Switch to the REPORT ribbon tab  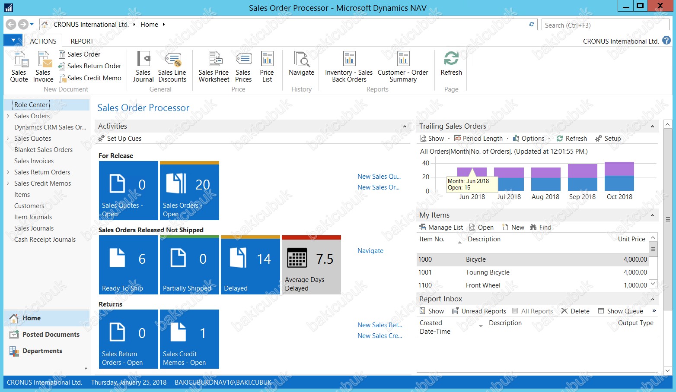82,41
